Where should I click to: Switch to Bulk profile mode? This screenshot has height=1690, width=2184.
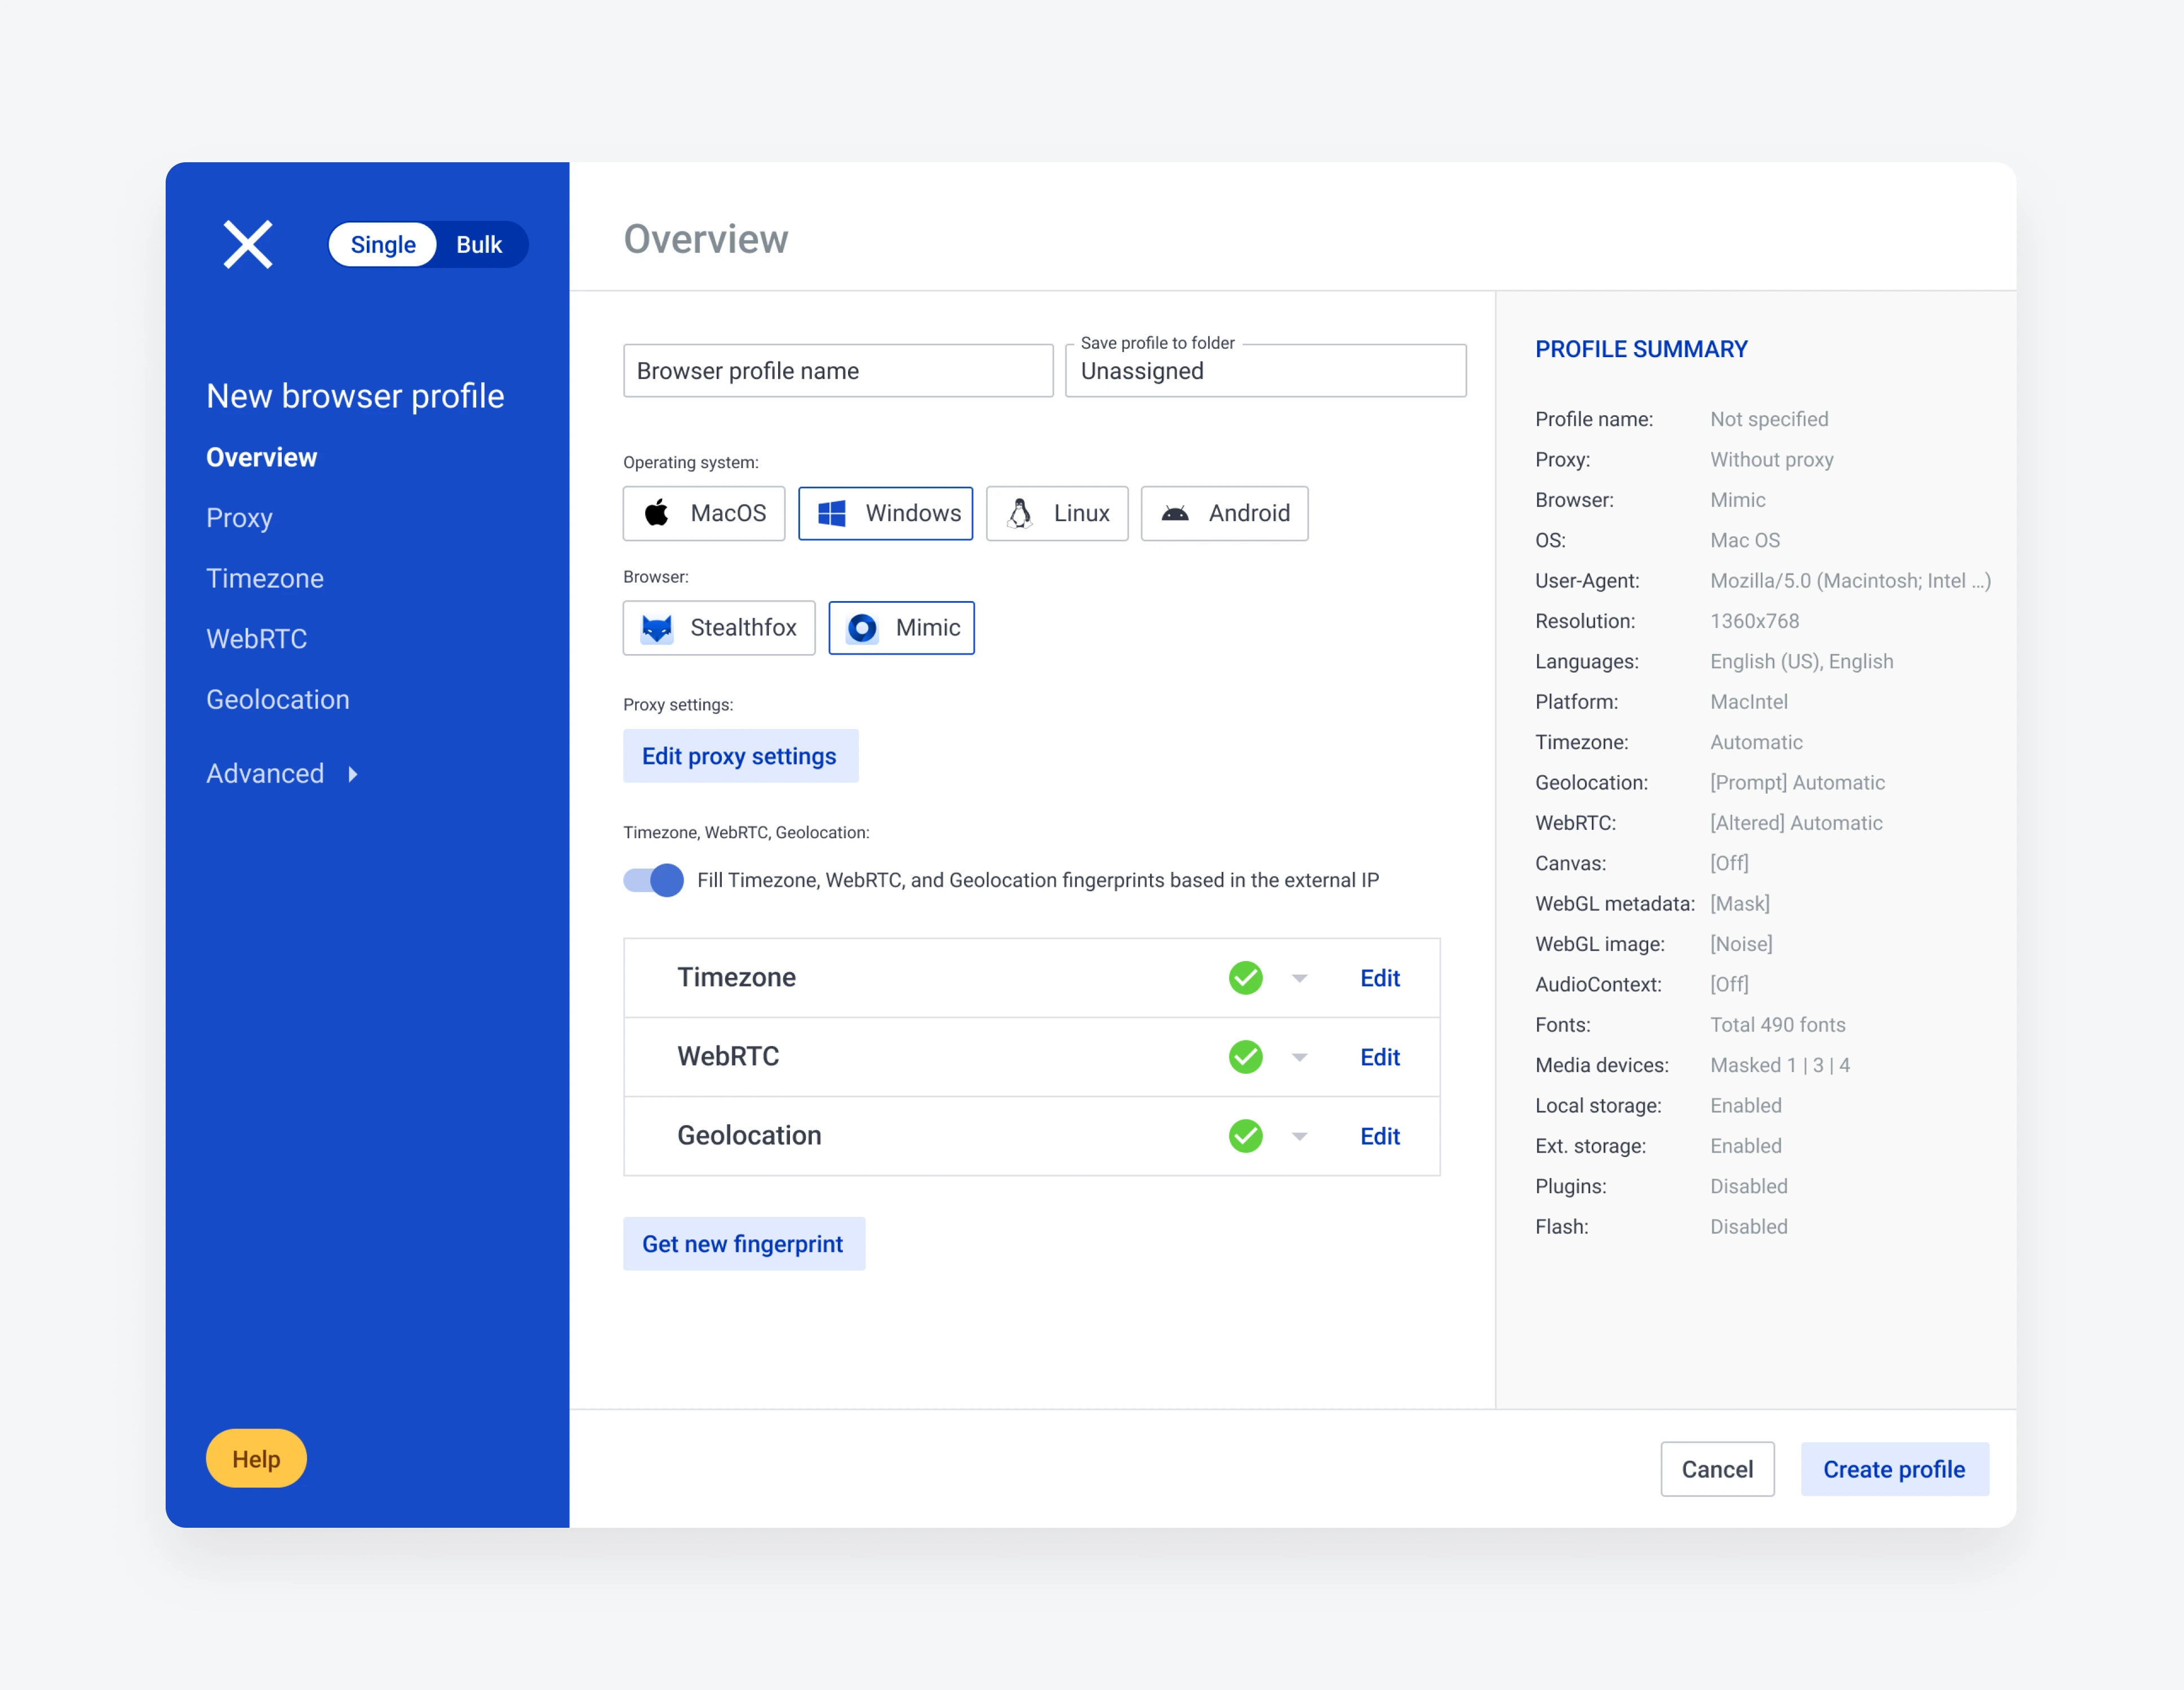[x=479, y=244]
